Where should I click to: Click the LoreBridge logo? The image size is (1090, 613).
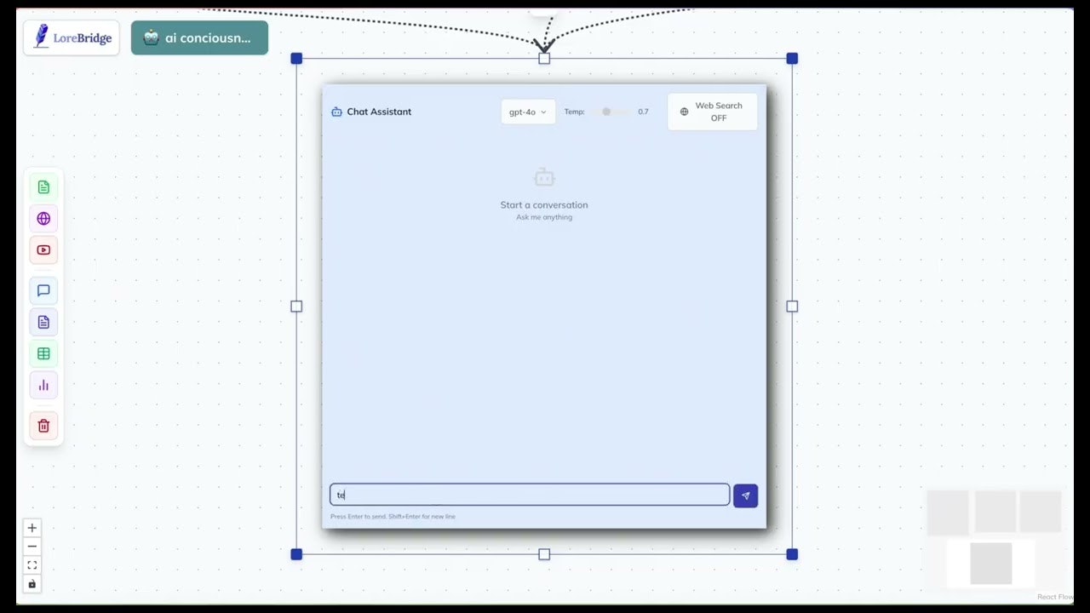click(x=72, y=37)
